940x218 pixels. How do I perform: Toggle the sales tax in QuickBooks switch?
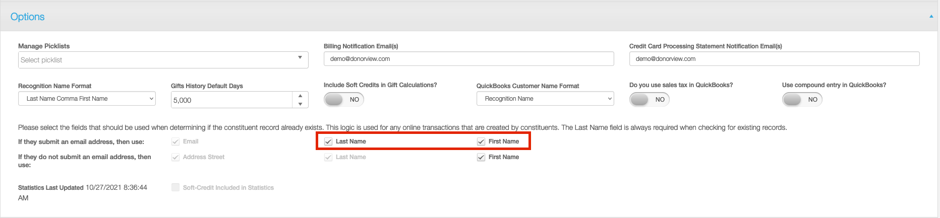pyautogui.click(x=650, y=100)
